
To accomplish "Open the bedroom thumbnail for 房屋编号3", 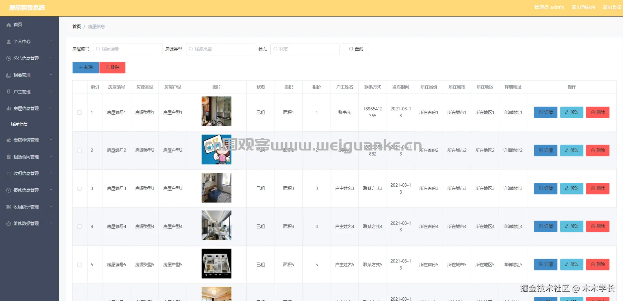I will pos(217,188).
